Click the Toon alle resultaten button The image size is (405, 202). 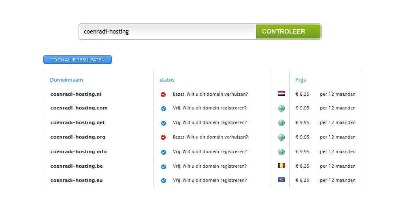coord(77,59)
